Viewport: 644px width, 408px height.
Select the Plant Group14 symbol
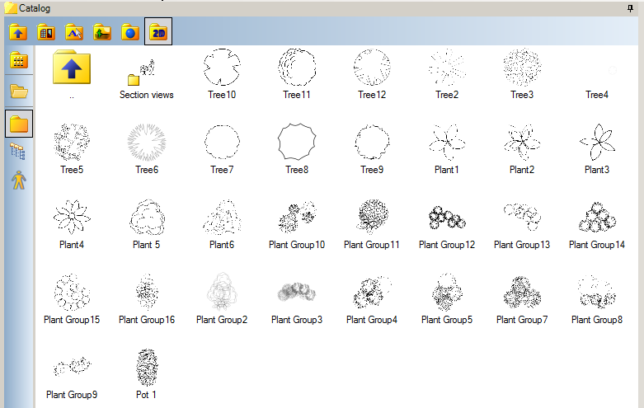(x=597, y=217)
